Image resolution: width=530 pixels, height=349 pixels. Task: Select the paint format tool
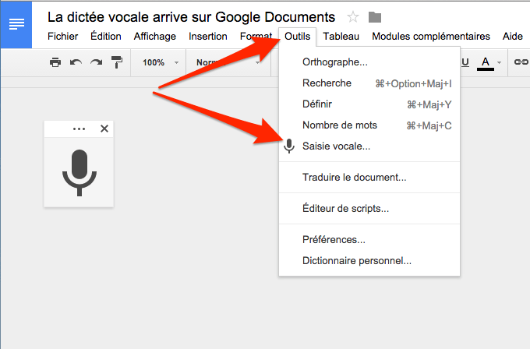(x=117, y=62)
